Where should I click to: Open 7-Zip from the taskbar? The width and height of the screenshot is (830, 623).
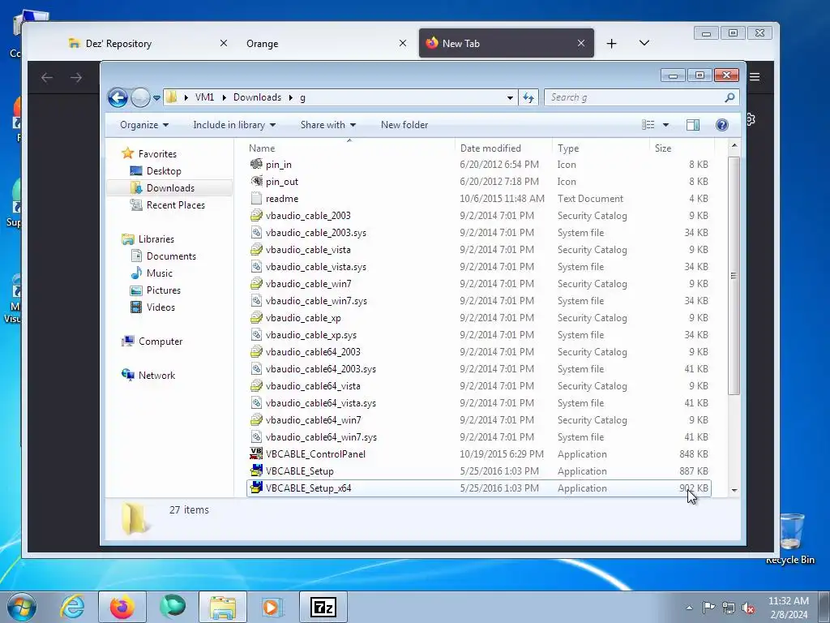[x=323, y=607]
